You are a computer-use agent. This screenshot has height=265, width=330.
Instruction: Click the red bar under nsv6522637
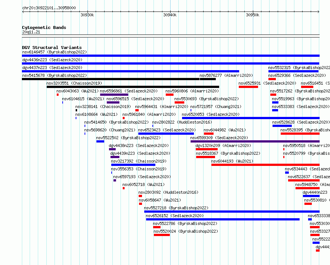point(304,180)
